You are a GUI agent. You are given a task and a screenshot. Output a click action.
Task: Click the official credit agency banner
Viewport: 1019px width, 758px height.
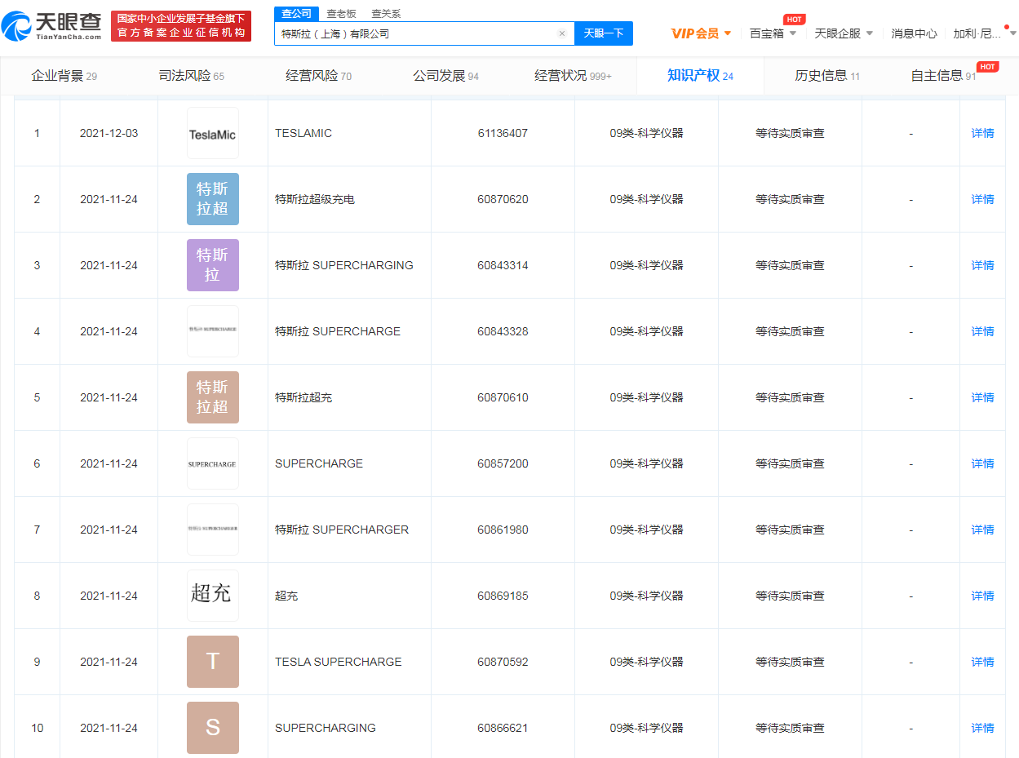[181, 26]
